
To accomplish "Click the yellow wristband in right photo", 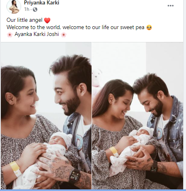I will [x=114, y=151].
